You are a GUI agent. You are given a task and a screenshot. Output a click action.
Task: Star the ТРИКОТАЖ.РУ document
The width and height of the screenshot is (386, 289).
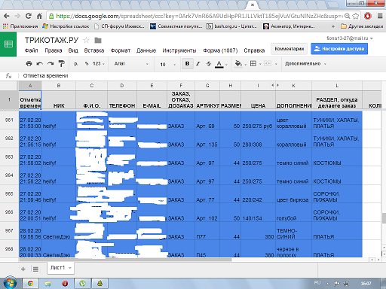pos(86,40)
